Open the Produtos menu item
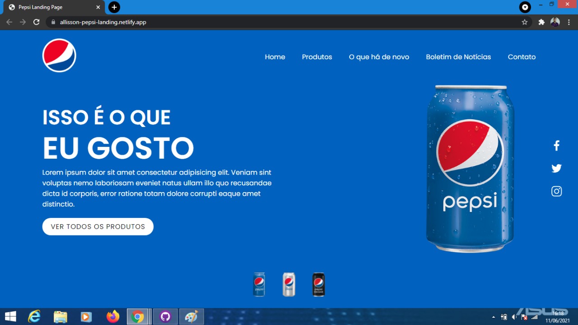 pos(317,57)
